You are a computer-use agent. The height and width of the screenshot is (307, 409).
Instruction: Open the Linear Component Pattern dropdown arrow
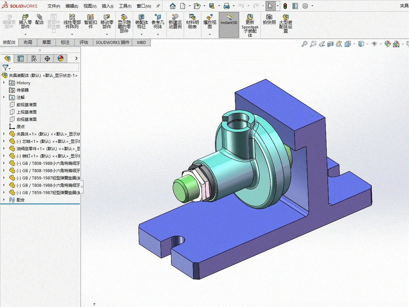(x=72, y=35)
